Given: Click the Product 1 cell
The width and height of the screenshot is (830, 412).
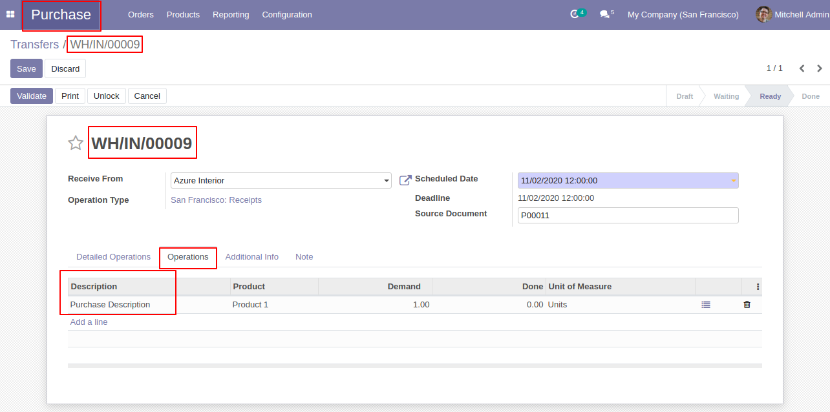Looking at the screenshot, I should (274, 305).
